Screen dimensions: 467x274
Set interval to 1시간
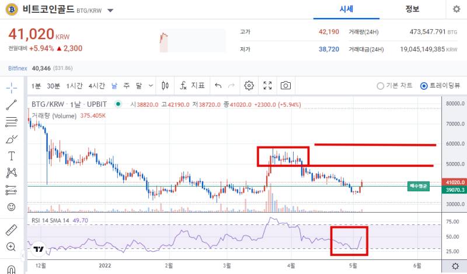74,86
